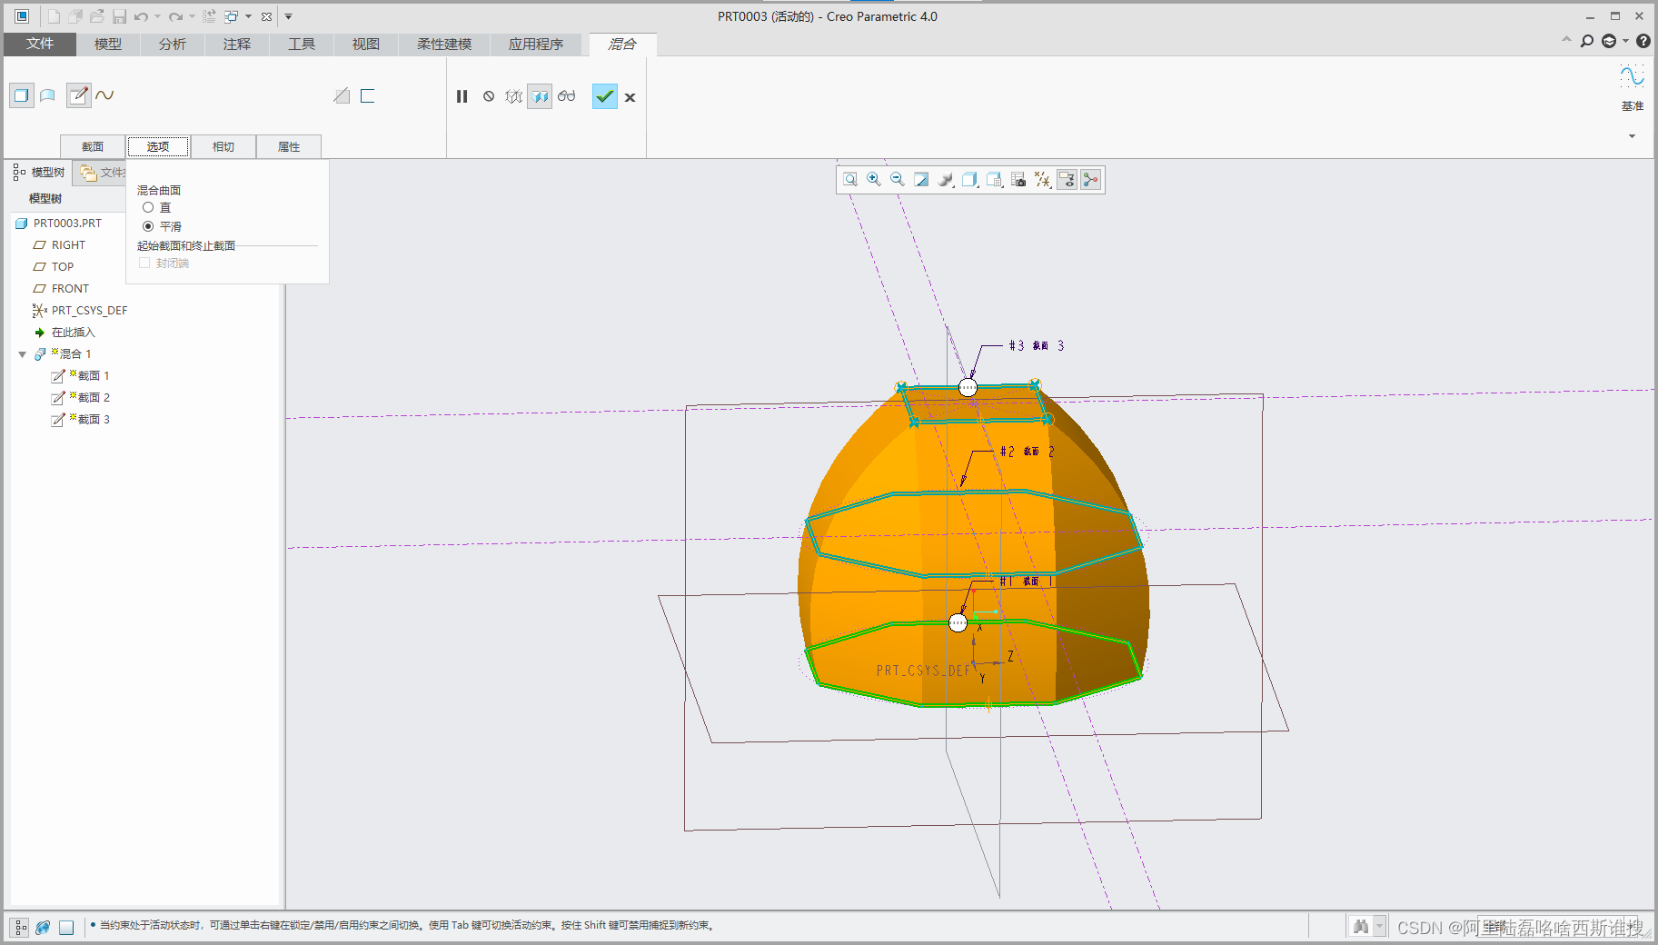Toggle the spin center icon
Screen dimensions: 1658x945
click(1091, 180)
